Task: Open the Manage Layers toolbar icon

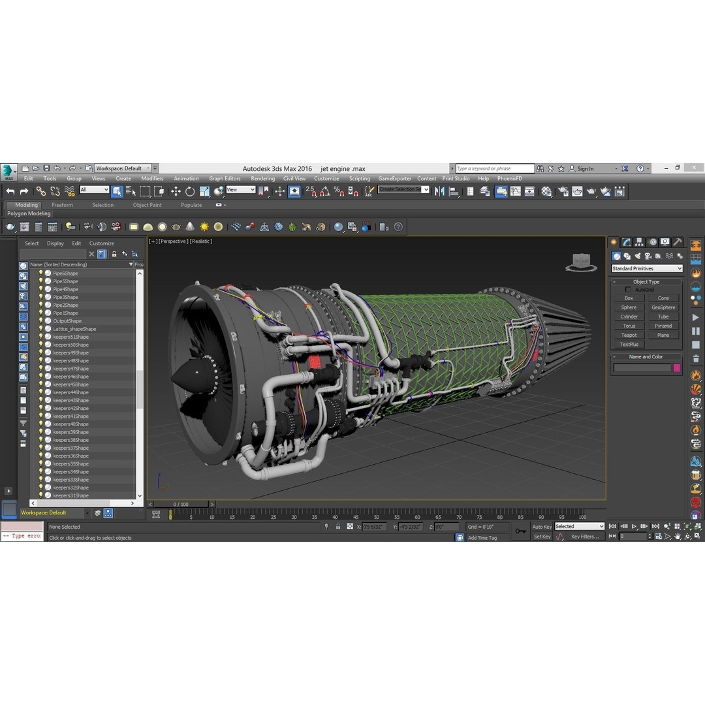Action: (484, 191)
